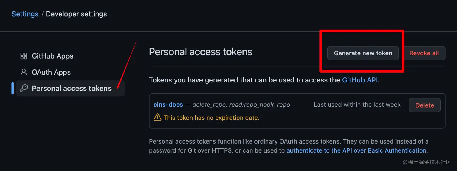The width and height of the screenshot is (457, 171).
Task: Click the yellow expiration warning triangle icon
Action: click(157, 117)
